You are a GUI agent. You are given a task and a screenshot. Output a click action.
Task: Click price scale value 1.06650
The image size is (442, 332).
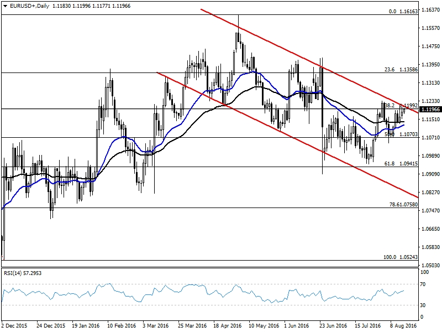431,229
